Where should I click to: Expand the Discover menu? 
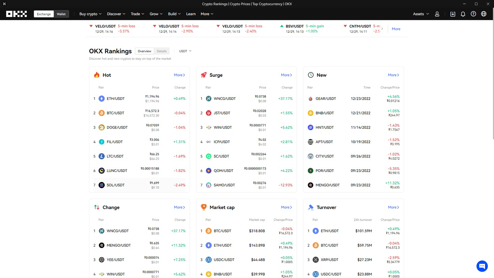[116, 14]
